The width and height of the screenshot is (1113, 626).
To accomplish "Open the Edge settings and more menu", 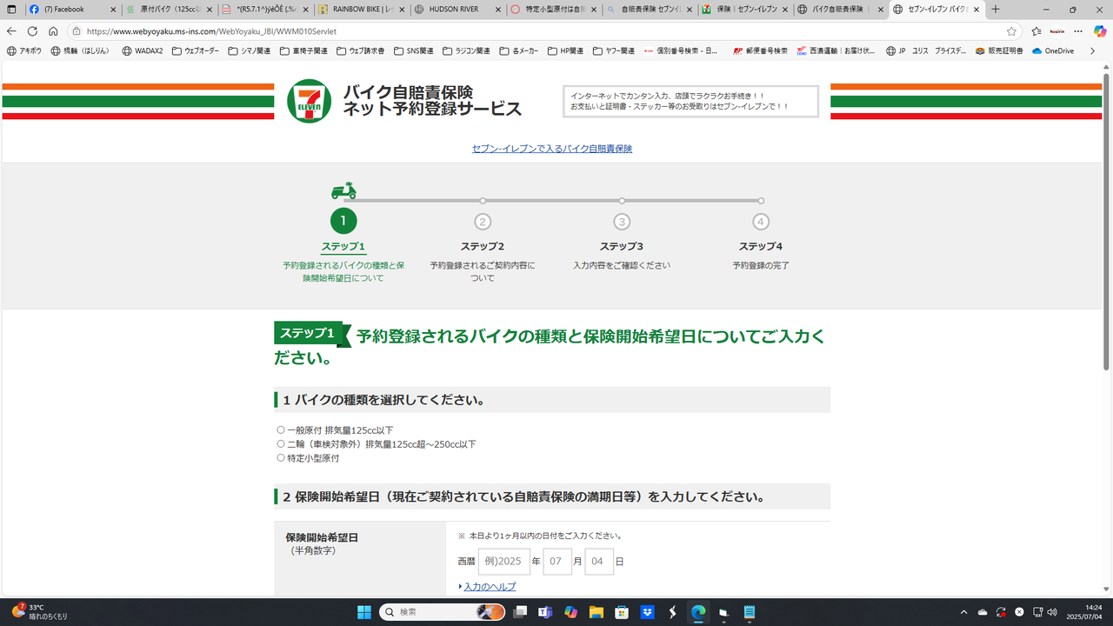I will (1078, 31).
